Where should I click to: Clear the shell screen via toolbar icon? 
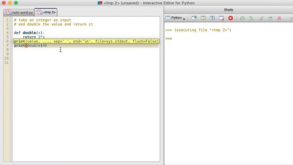click(194, 18)
